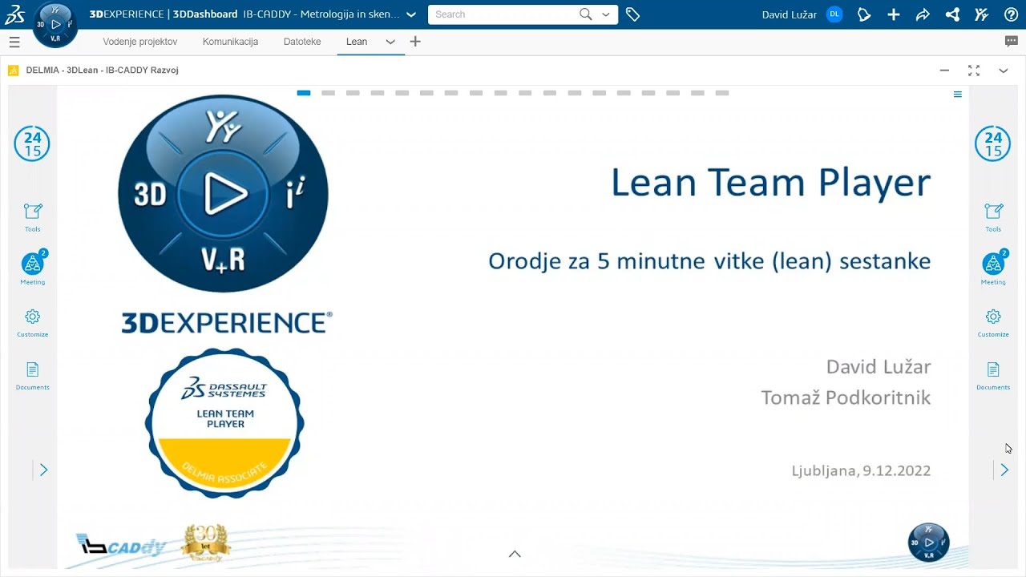Screen dimensions: 1026x577
Task: Click the search magnifier icon
Action: click(x=586, y=14)
